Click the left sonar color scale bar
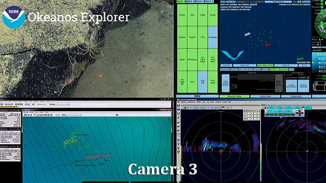The image size is (326, 183). coord(181,164)
